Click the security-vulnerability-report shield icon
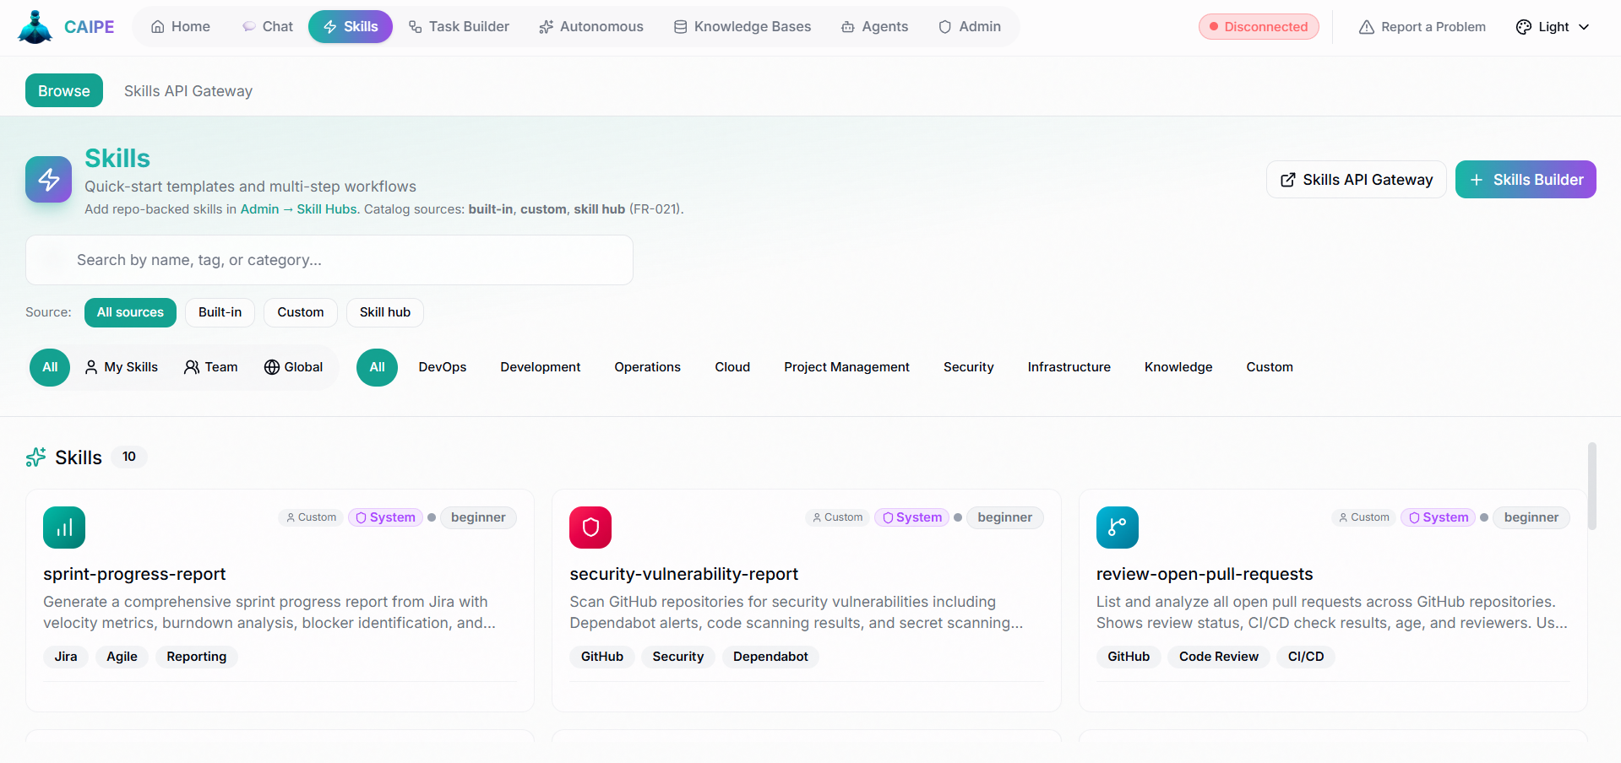Viewport: 1621px width, 763px height. click(590, 527)
